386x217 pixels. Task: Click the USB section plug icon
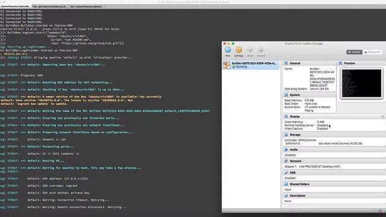point(286,173)
